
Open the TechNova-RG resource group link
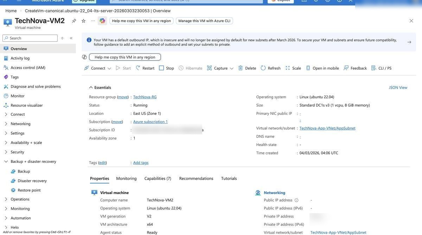tap(145, 97)
